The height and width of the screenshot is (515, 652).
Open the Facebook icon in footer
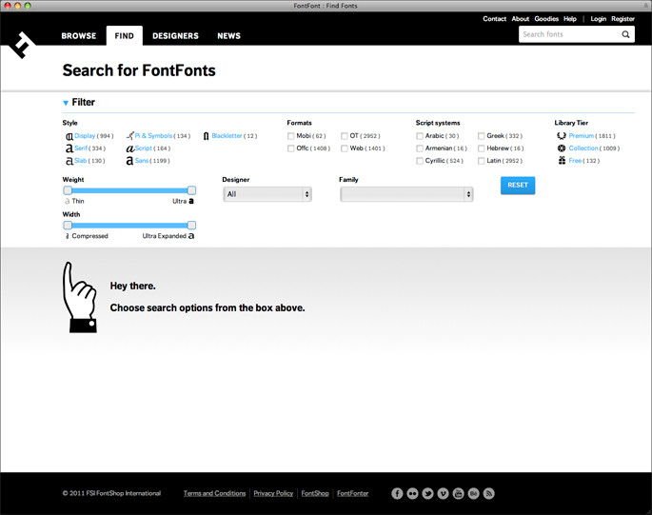click(x=397, y=493)
